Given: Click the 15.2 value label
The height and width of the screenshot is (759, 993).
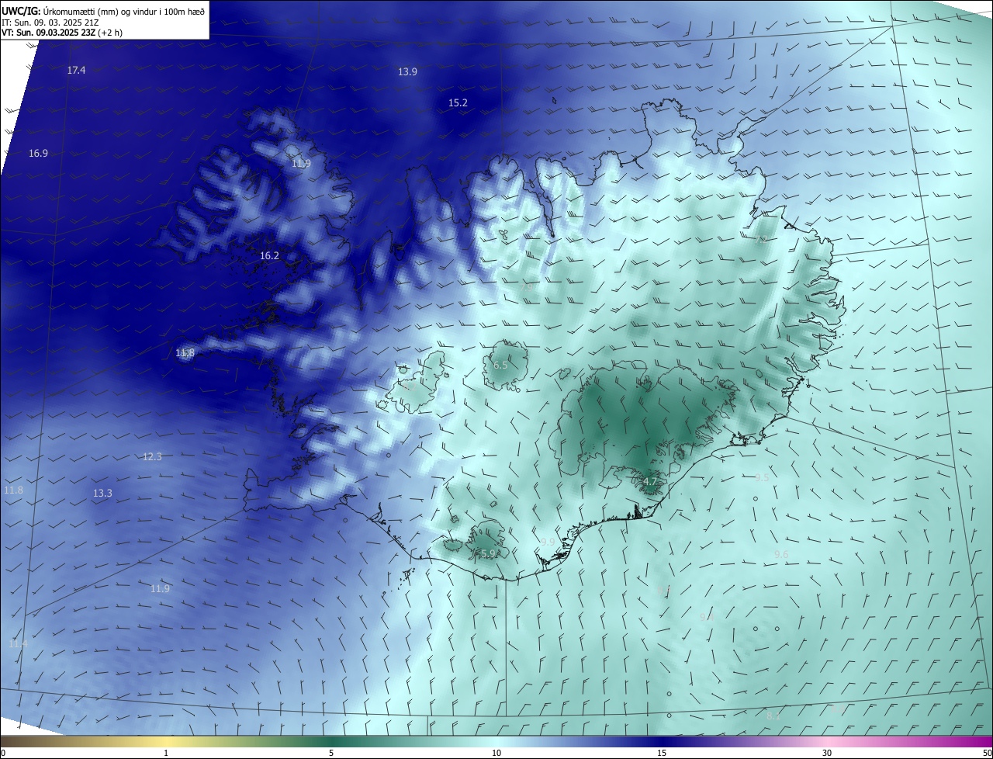Looking at the screenshot, I should [x=458, y=103].
